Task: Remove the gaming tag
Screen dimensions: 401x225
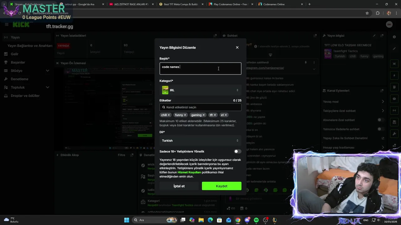Action: click(x=204, y=115)
